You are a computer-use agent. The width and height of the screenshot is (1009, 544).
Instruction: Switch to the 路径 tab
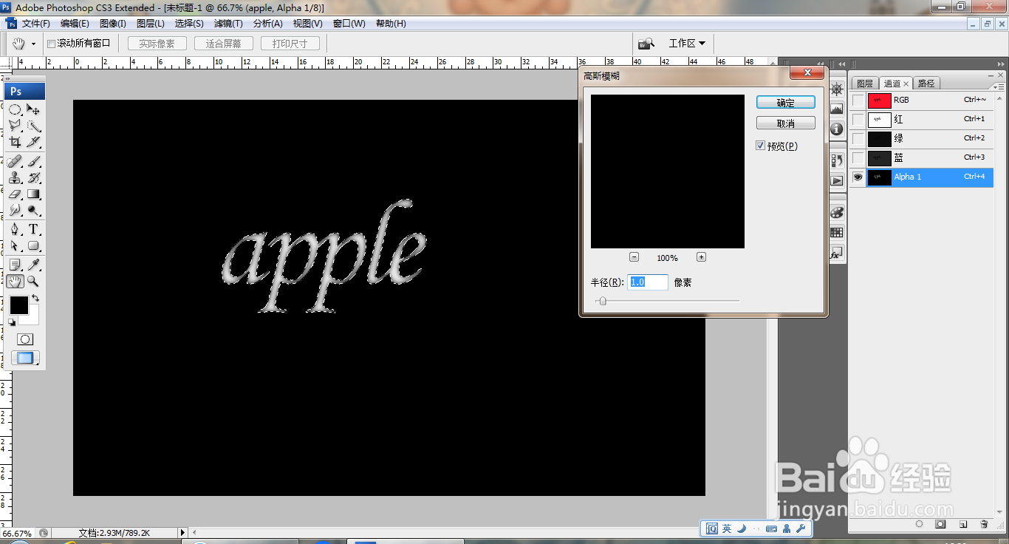[926, 84]
